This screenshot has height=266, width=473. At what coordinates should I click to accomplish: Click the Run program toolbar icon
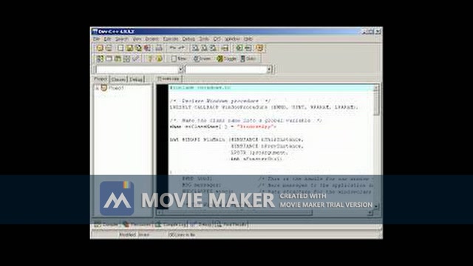[109, 59]
